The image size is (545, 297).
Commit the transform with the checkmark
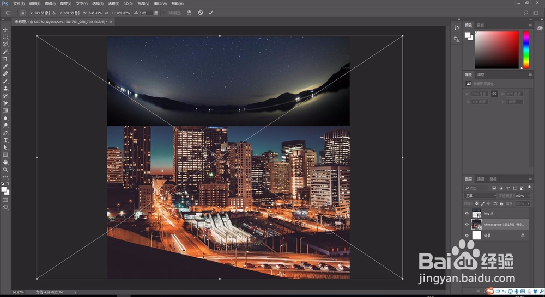(x=210, y=13)
